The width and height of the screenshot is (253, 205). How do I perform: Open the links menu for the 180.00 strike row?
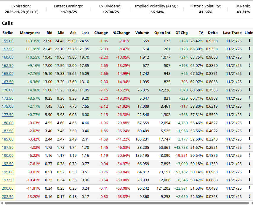(x=249, y=122)
